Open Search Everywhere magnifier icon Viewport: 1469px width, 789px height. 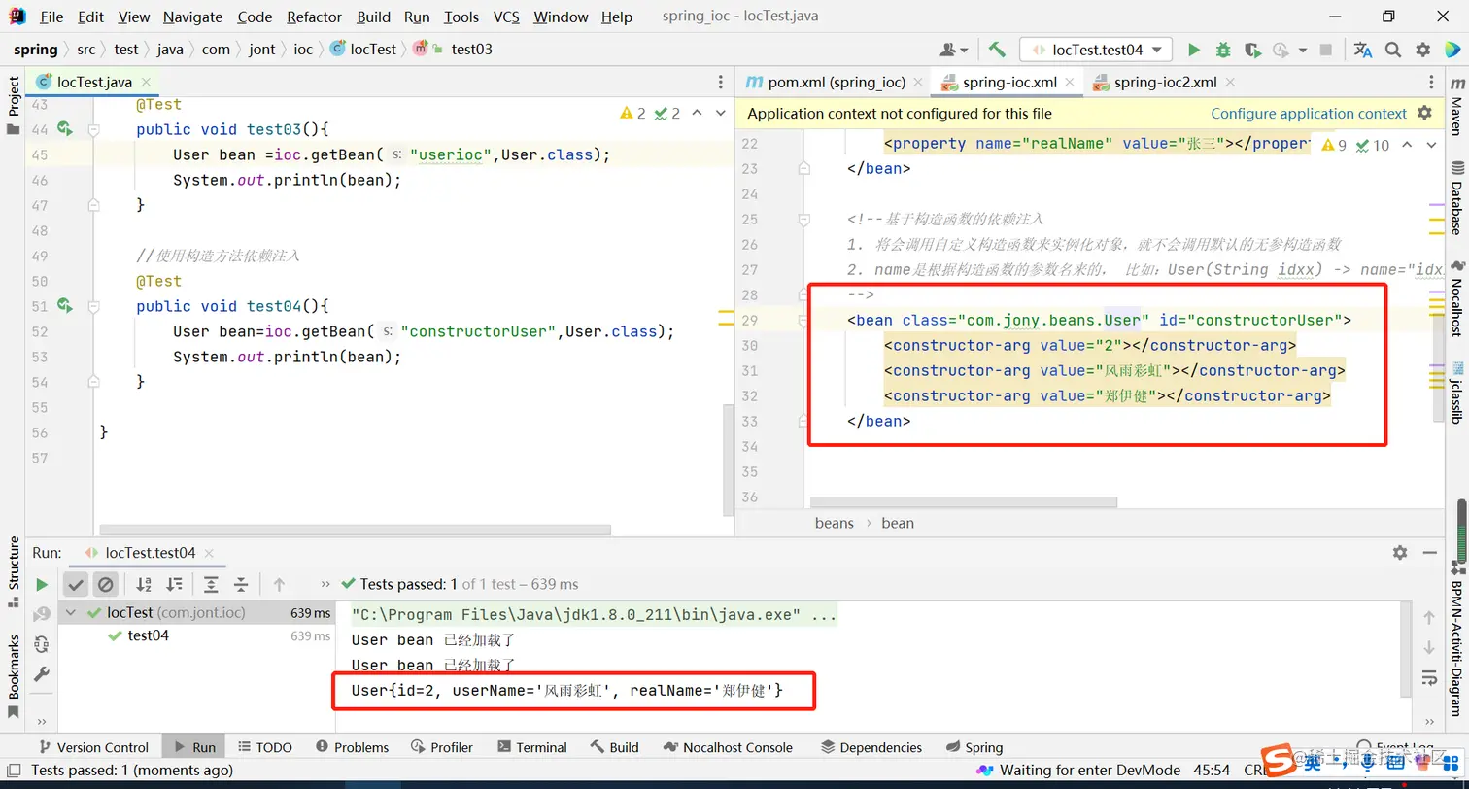pos(1393,50)
